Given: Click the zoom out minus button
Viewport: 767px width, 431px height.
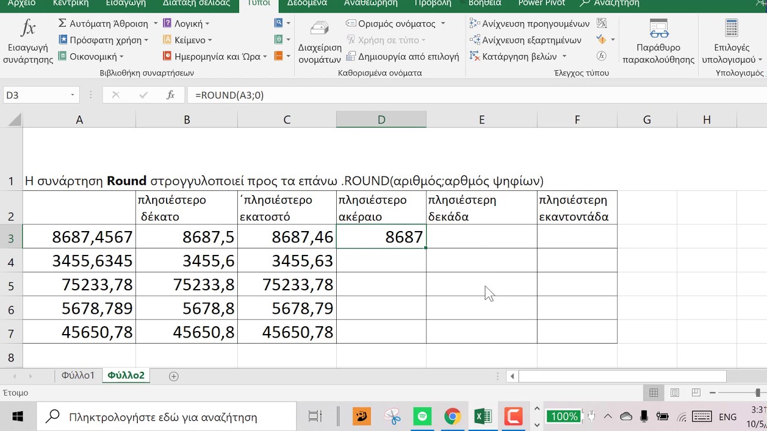Looking at the screenshot, I should coord(712,393).
